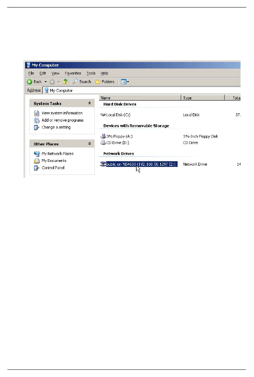This screenshot has width=254, height=377.
Task: Click '3½-Inch Floppy Disk' type cell
Action: (x=201, y=136)
